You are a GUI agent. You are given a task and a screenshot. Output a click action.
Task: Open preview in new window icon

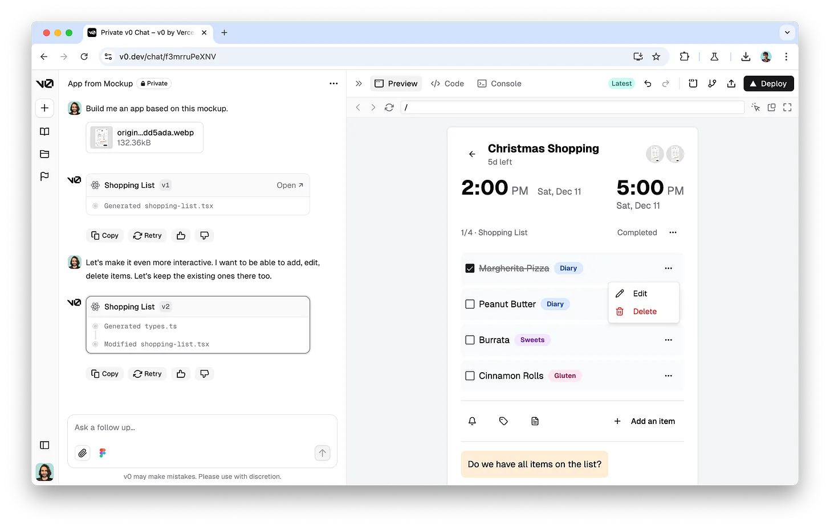[x=771, y=107]
